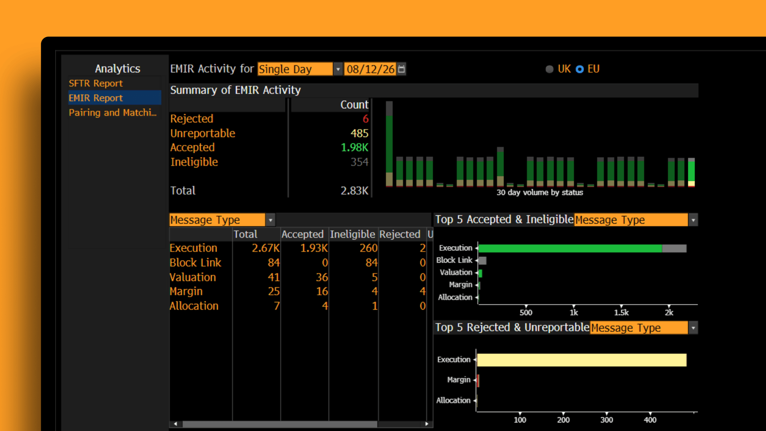
Task: Open Top 5 Accepted Message Type dropdown
Action: pyautogui.click(x=636, y=220)
